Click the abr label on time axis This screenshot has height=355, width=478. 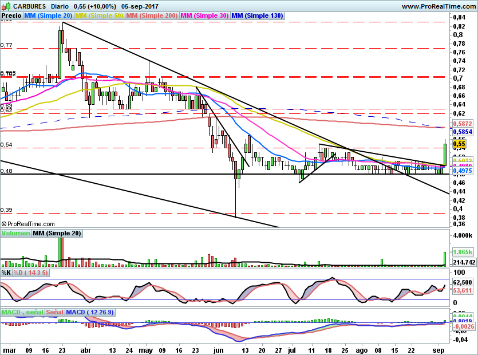[x=86, y=350]
